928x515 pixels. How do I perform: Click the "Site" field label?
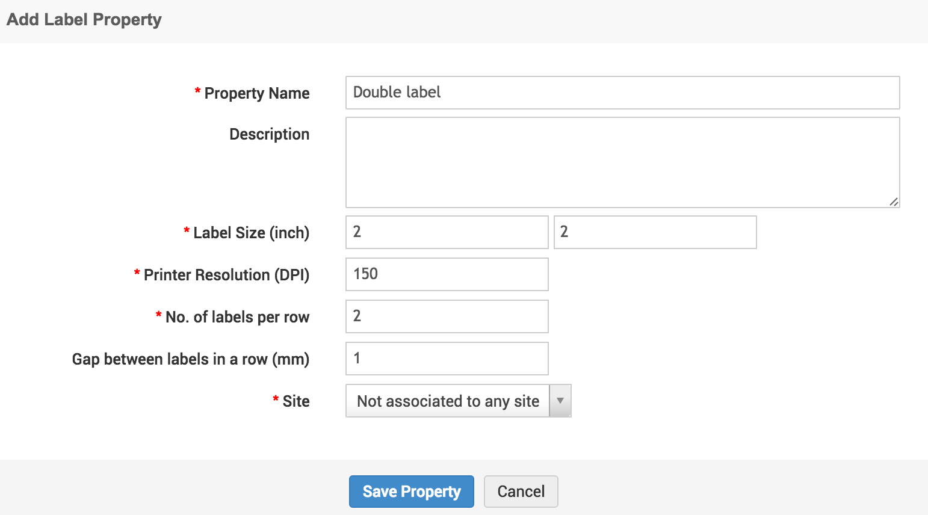point(296,401)
